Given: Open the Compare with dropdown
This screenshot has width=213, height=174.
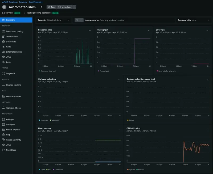Looking at the screenshot, I should click(194, 20).
